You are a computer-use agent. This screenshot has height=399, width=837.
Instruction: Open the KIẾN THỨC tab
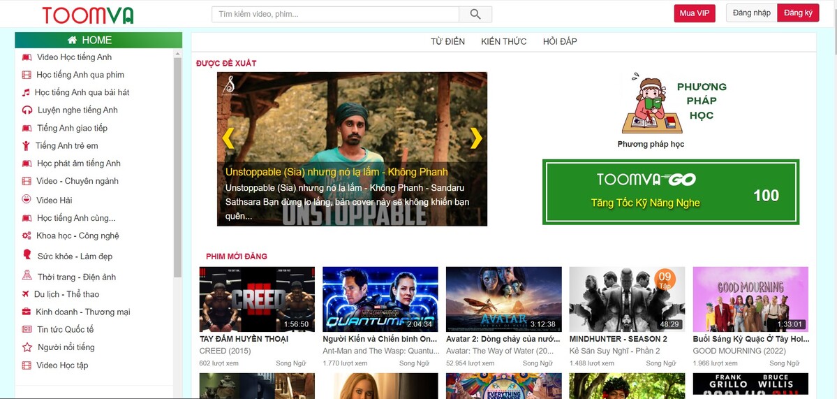[504, 42]
